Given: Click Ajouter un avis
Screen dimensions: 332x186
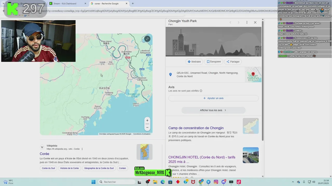Looking at the screenshot, I should click(213, 98).
